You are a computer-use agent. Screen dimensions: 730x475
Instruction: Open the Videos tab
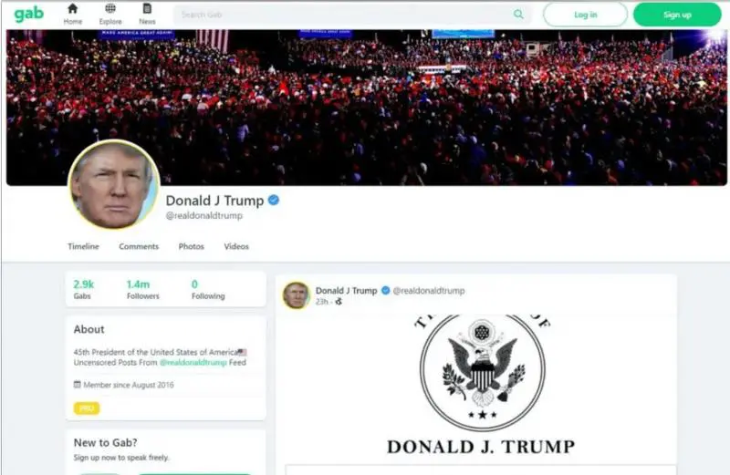click(x=236, y=246)
